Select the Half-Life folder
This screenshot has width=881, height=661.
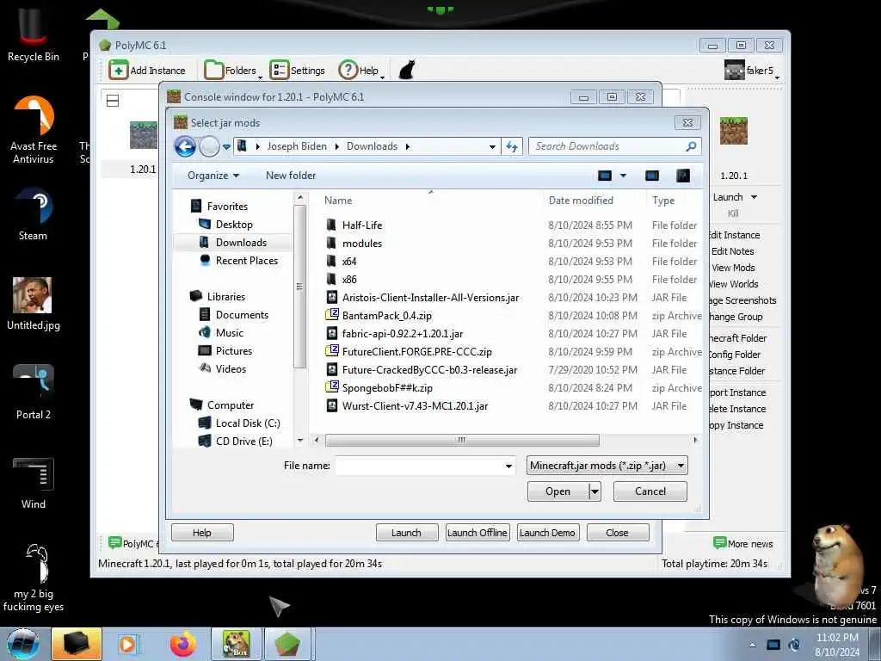362,225
